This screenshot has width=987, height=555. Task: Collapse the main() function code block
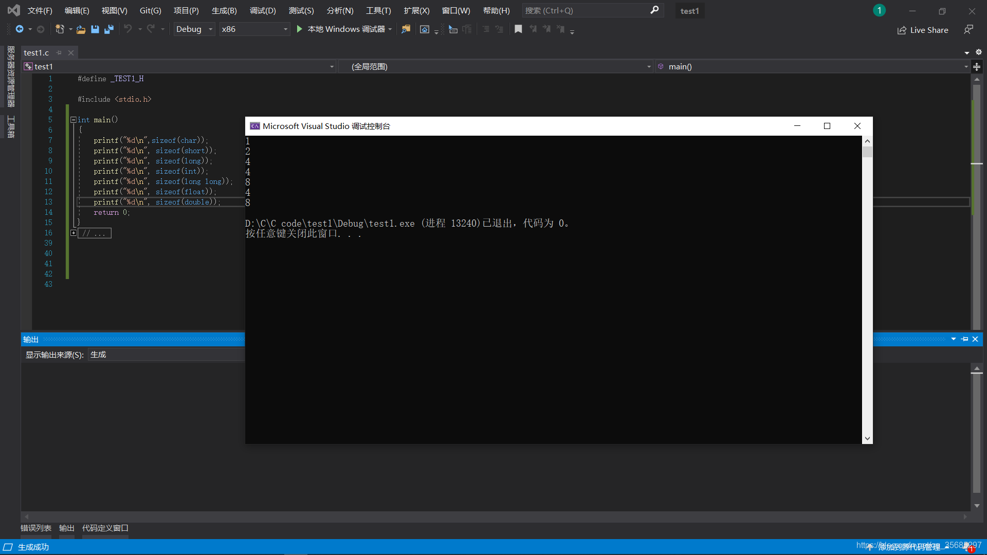pos(74,120)
